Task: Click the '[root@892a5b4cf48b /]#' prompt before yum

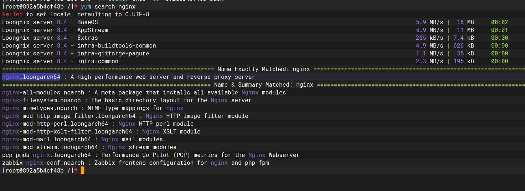Action: (40, 6)
